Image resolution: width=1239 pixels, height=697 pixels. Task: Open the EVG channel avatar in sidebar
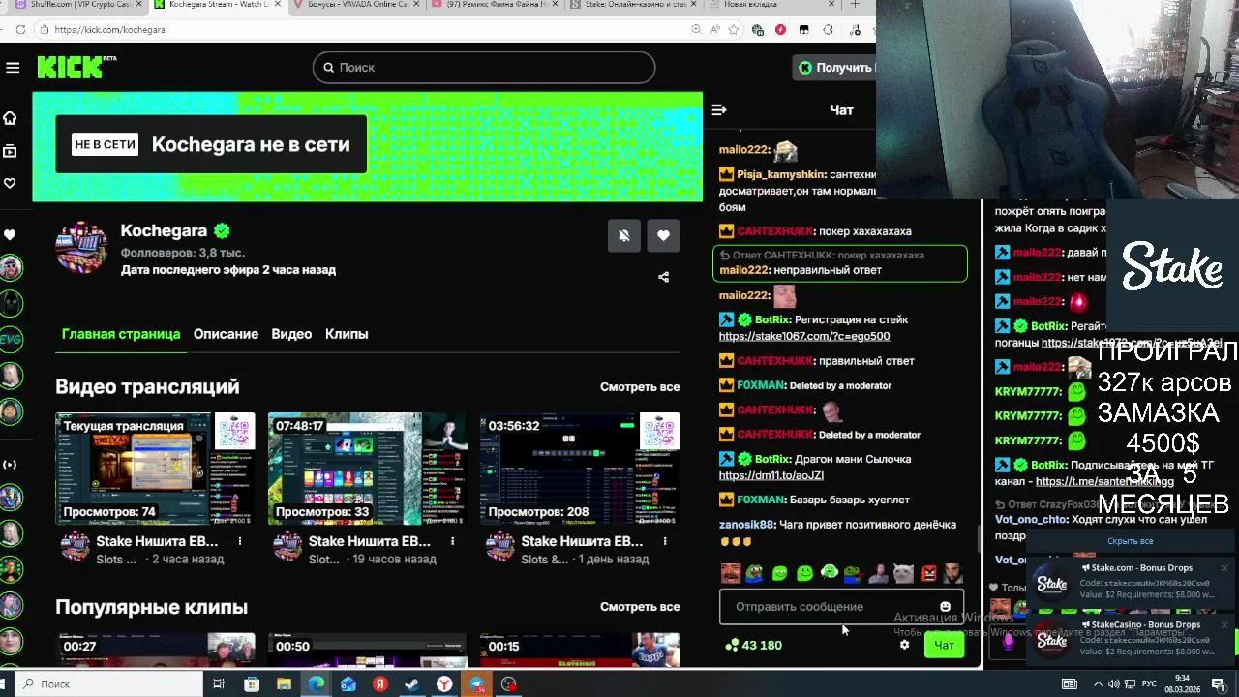(11, 339)
